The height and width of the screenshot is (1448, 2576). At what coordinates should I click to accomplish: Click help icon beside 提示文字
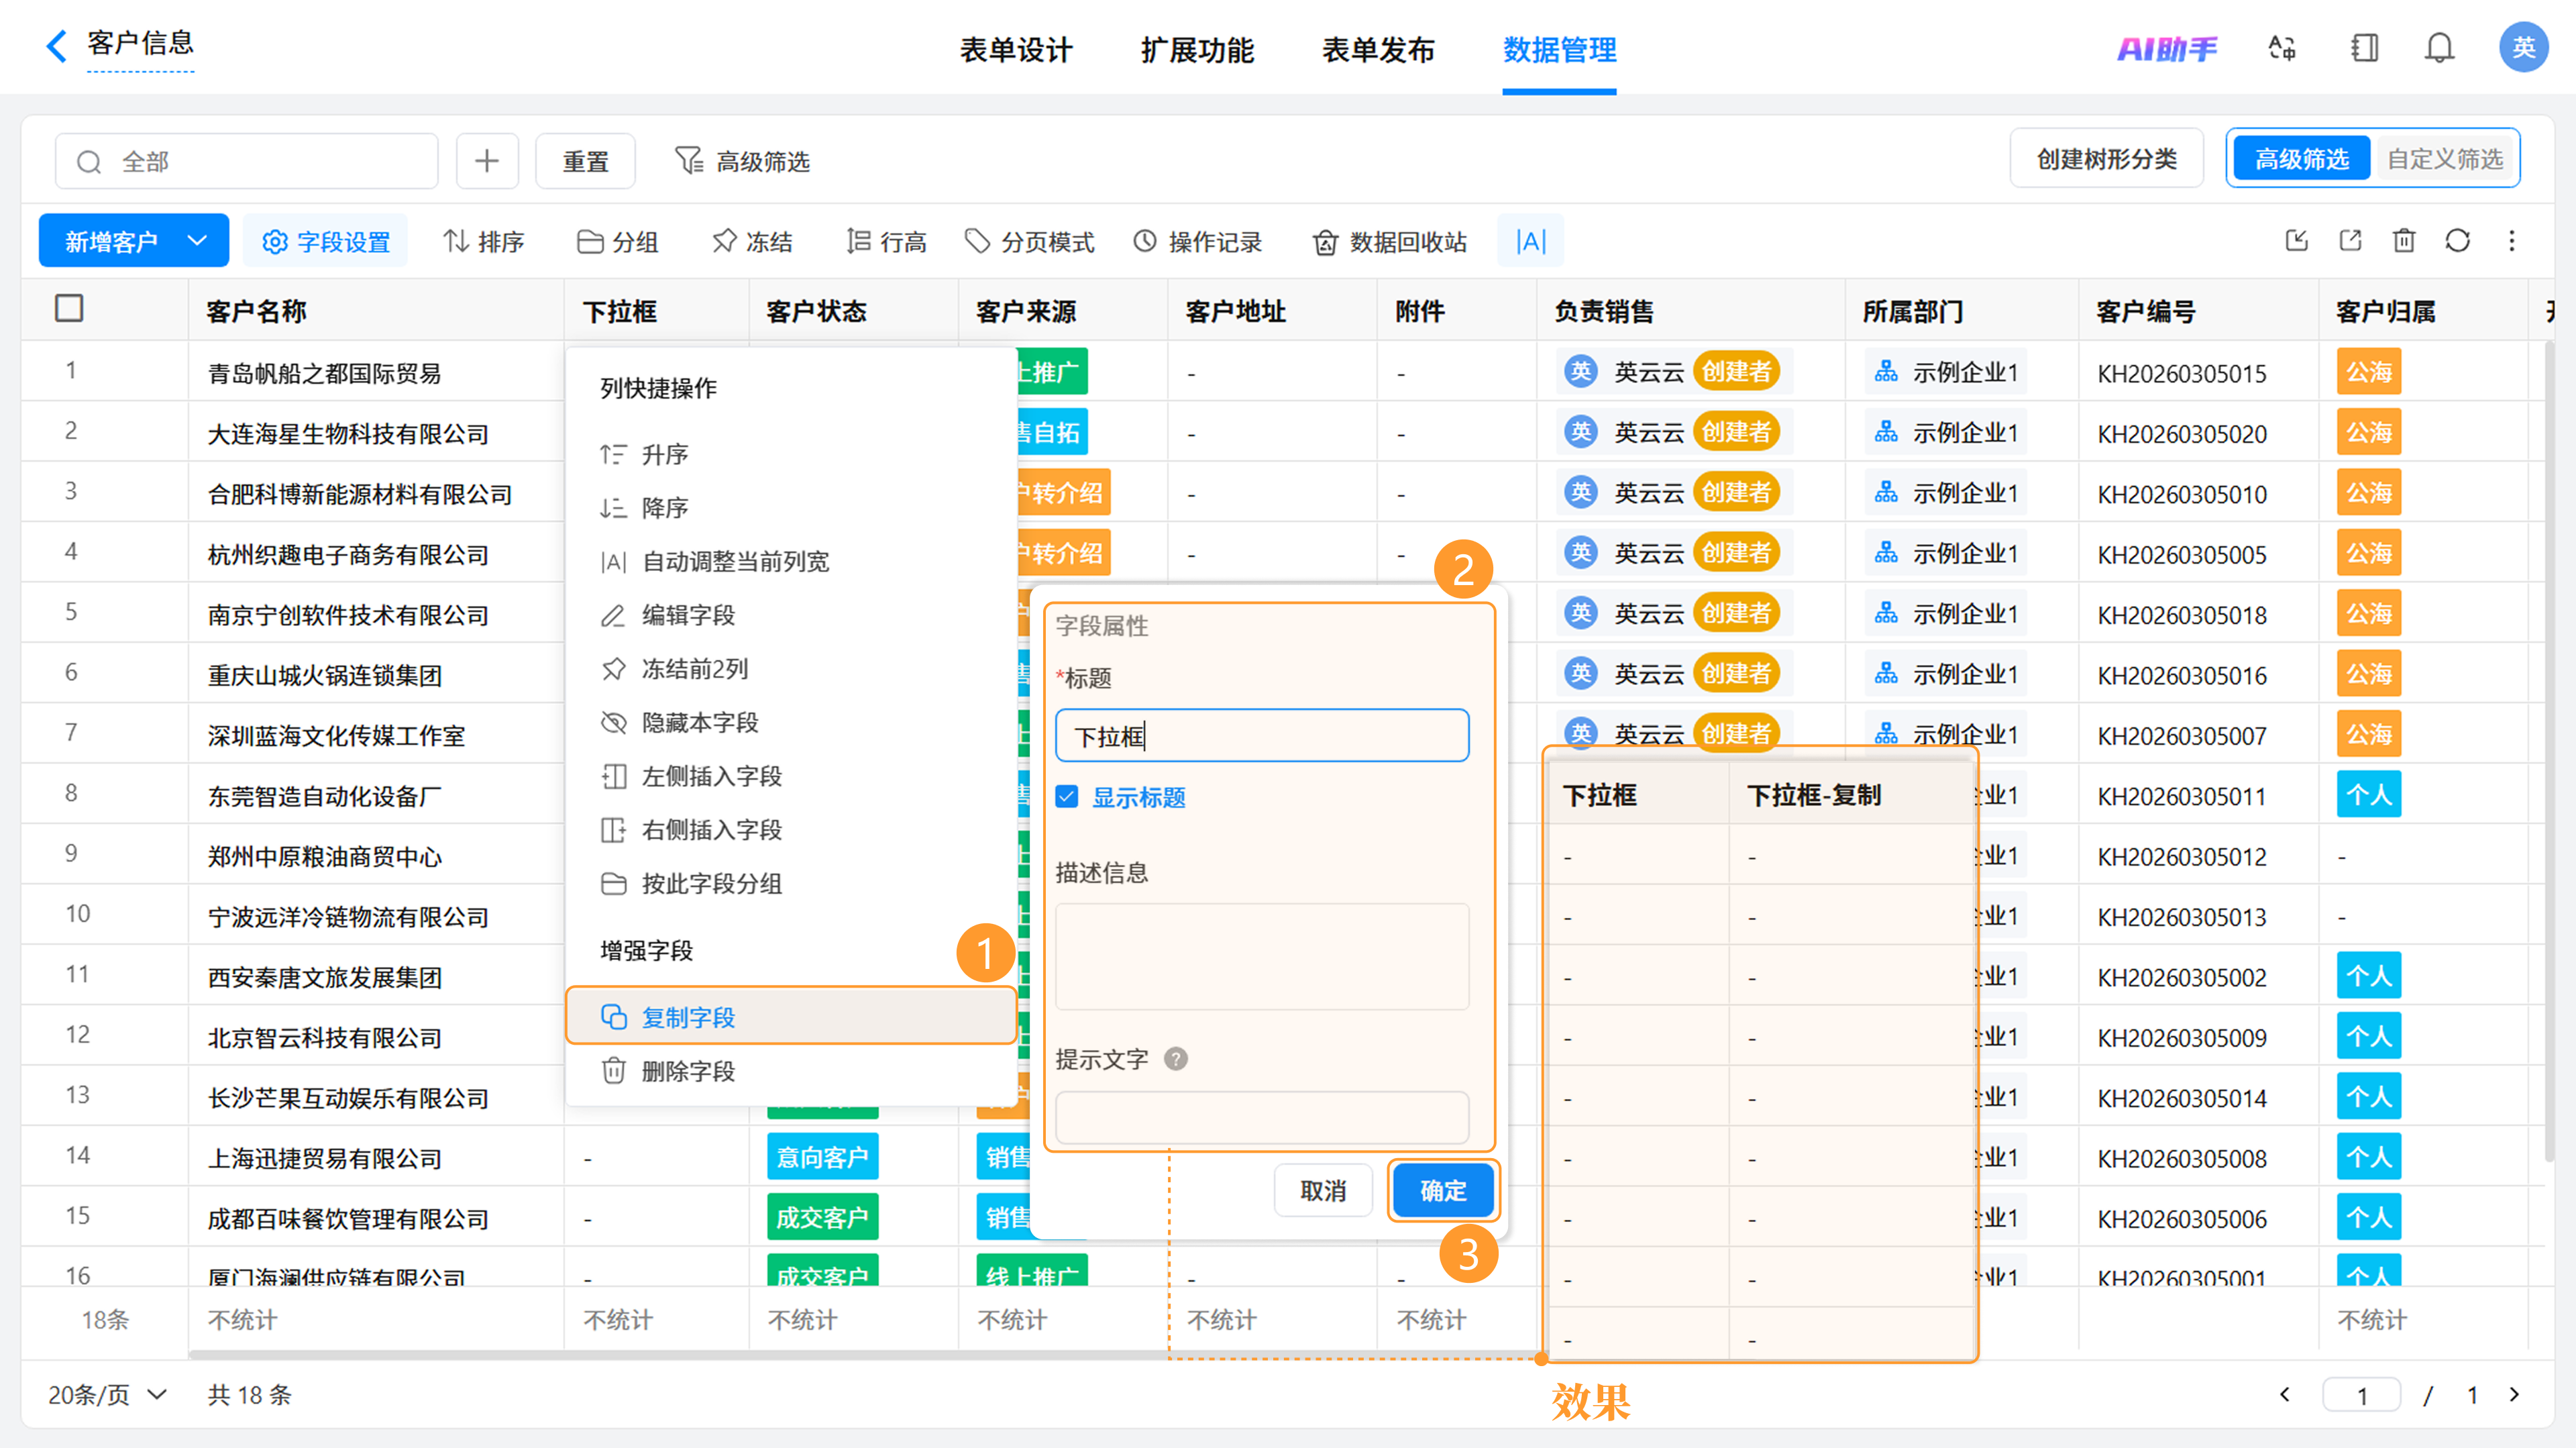pos(1176,1058)
